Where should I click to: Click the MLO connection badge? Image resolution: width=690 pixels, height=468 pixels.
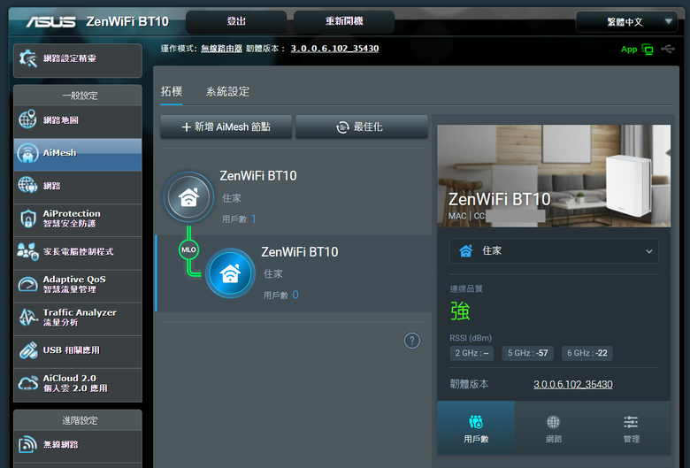tap(188, 249)
